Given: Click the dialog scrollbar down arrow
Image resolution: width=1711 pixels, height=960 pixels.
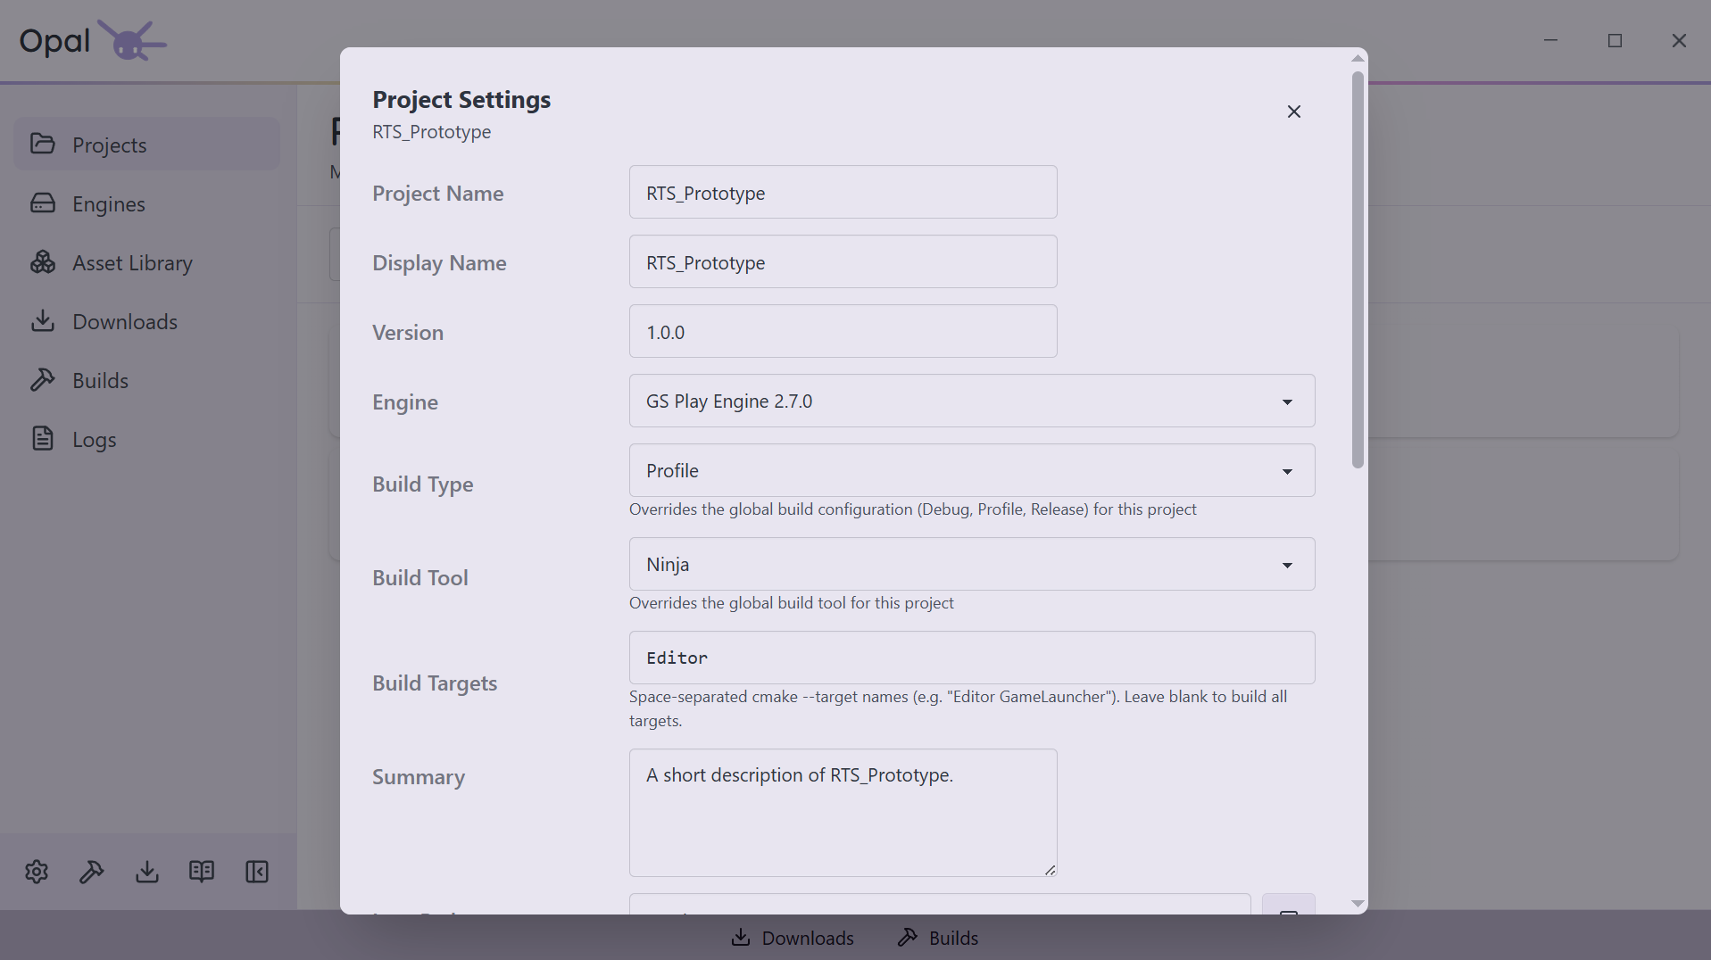Looking at the screenshot, I should pyautogui.click(x=1358, y=904).
